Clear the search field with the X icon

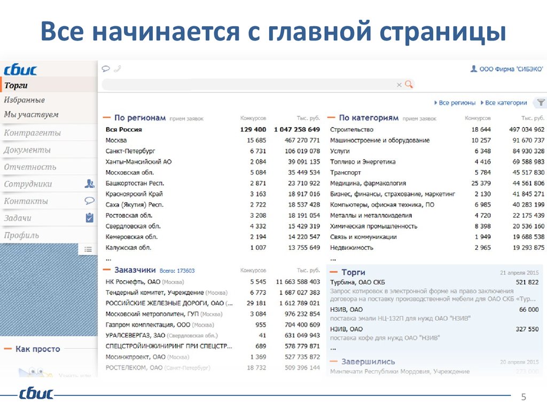click(x=398, y=85)
